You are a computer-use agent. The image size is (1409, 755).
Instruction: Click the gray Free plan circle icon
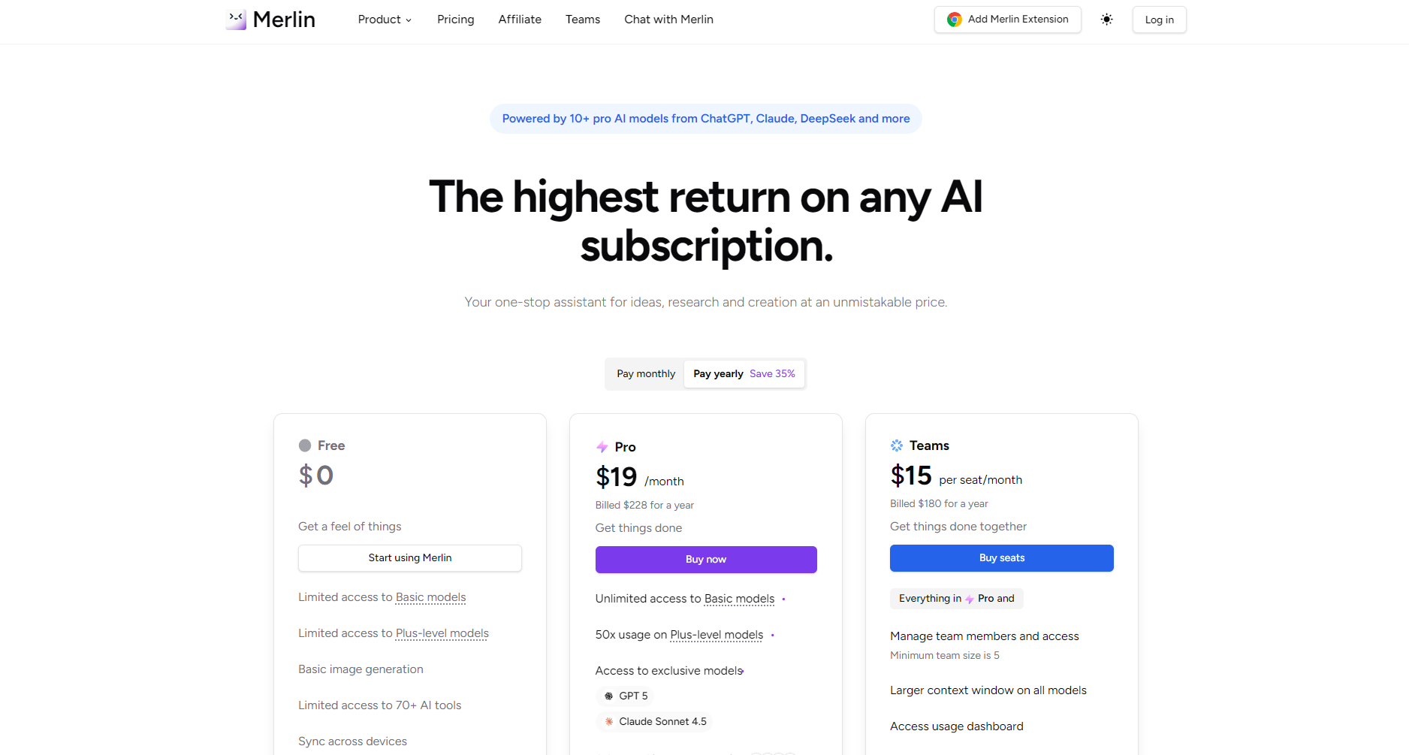pos(305,445)
